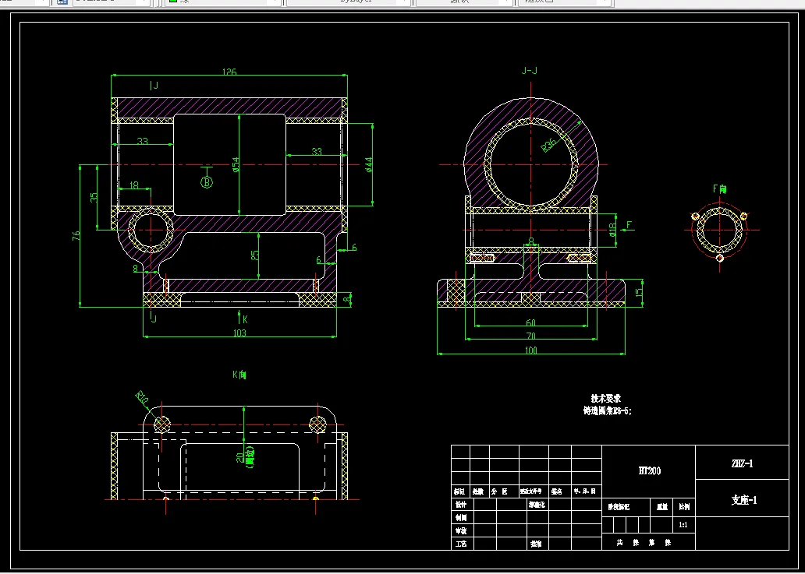Click the 76 height dimension text
Image resolution: width=805 pixels, height=574 pixels.
click(76, 236)
